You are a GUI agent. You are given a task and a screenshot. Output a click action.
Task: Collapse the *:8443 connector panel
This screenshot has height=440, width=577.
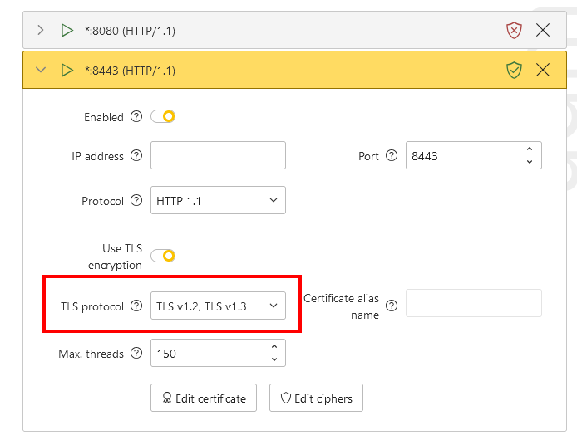[x=41, y=71]
